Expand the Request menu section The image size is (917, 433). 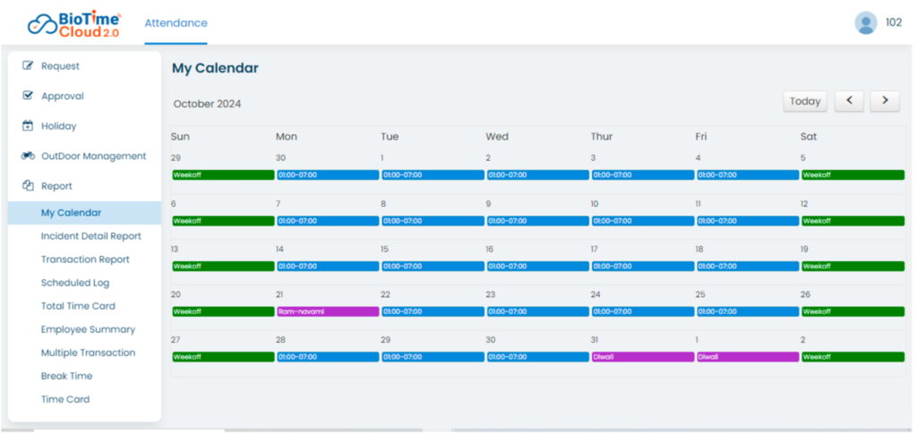click(60, 66)
